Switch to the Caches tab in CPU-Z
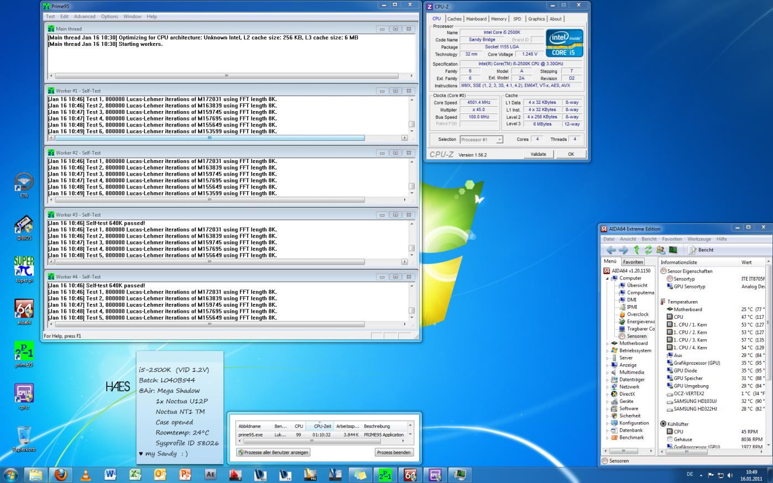Image resolution: width=773 pixels, height=483 pixels. point(454,19)
